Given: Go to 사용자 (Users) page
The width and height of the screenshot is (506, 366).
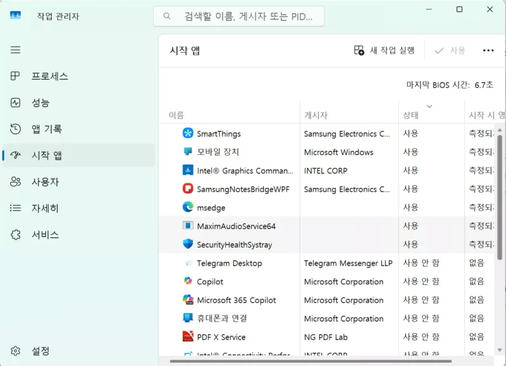Looking at the screenshot, I should [78, 182].
